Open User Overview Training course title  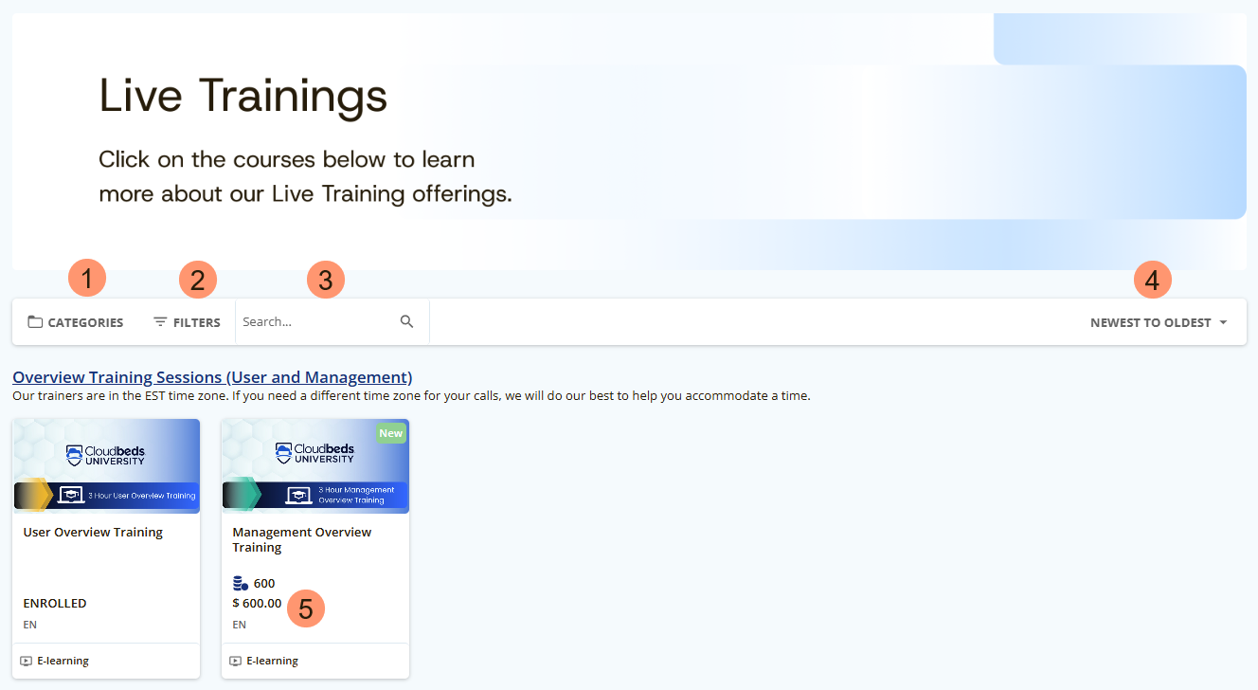[93, 533]
